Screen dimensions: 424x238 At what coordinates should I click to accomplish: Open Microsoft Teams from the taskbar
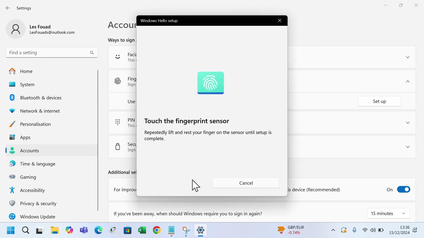pos(83,230)
